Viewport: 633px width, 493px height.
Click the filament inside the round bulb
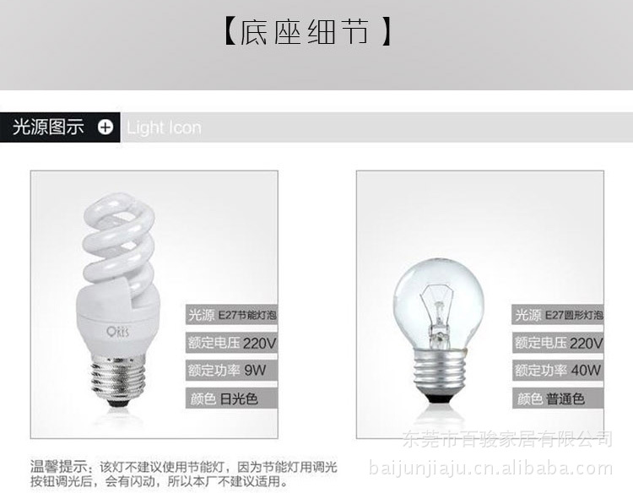(x=437, y=309)
